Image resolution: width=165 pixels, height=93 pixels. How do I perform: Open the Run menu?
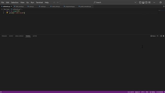(x=32, y=2)
